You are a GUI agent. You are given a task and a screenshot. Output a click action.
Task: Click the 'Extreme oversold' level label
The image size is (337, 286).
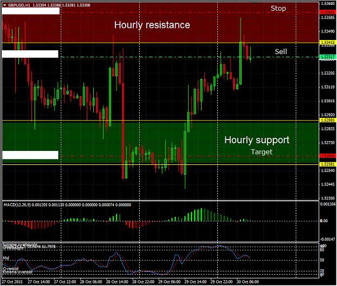click(18, 272)
